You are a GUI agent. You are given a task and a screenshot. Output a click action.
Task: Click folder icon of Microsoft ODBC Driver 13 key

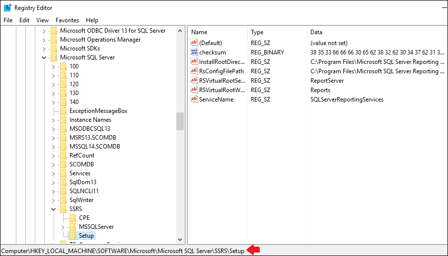54,31
